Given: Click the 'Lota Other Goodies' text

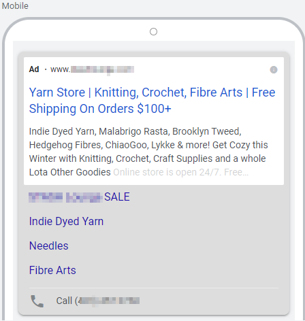Looking at the screenshot, I should click(70, 172).
